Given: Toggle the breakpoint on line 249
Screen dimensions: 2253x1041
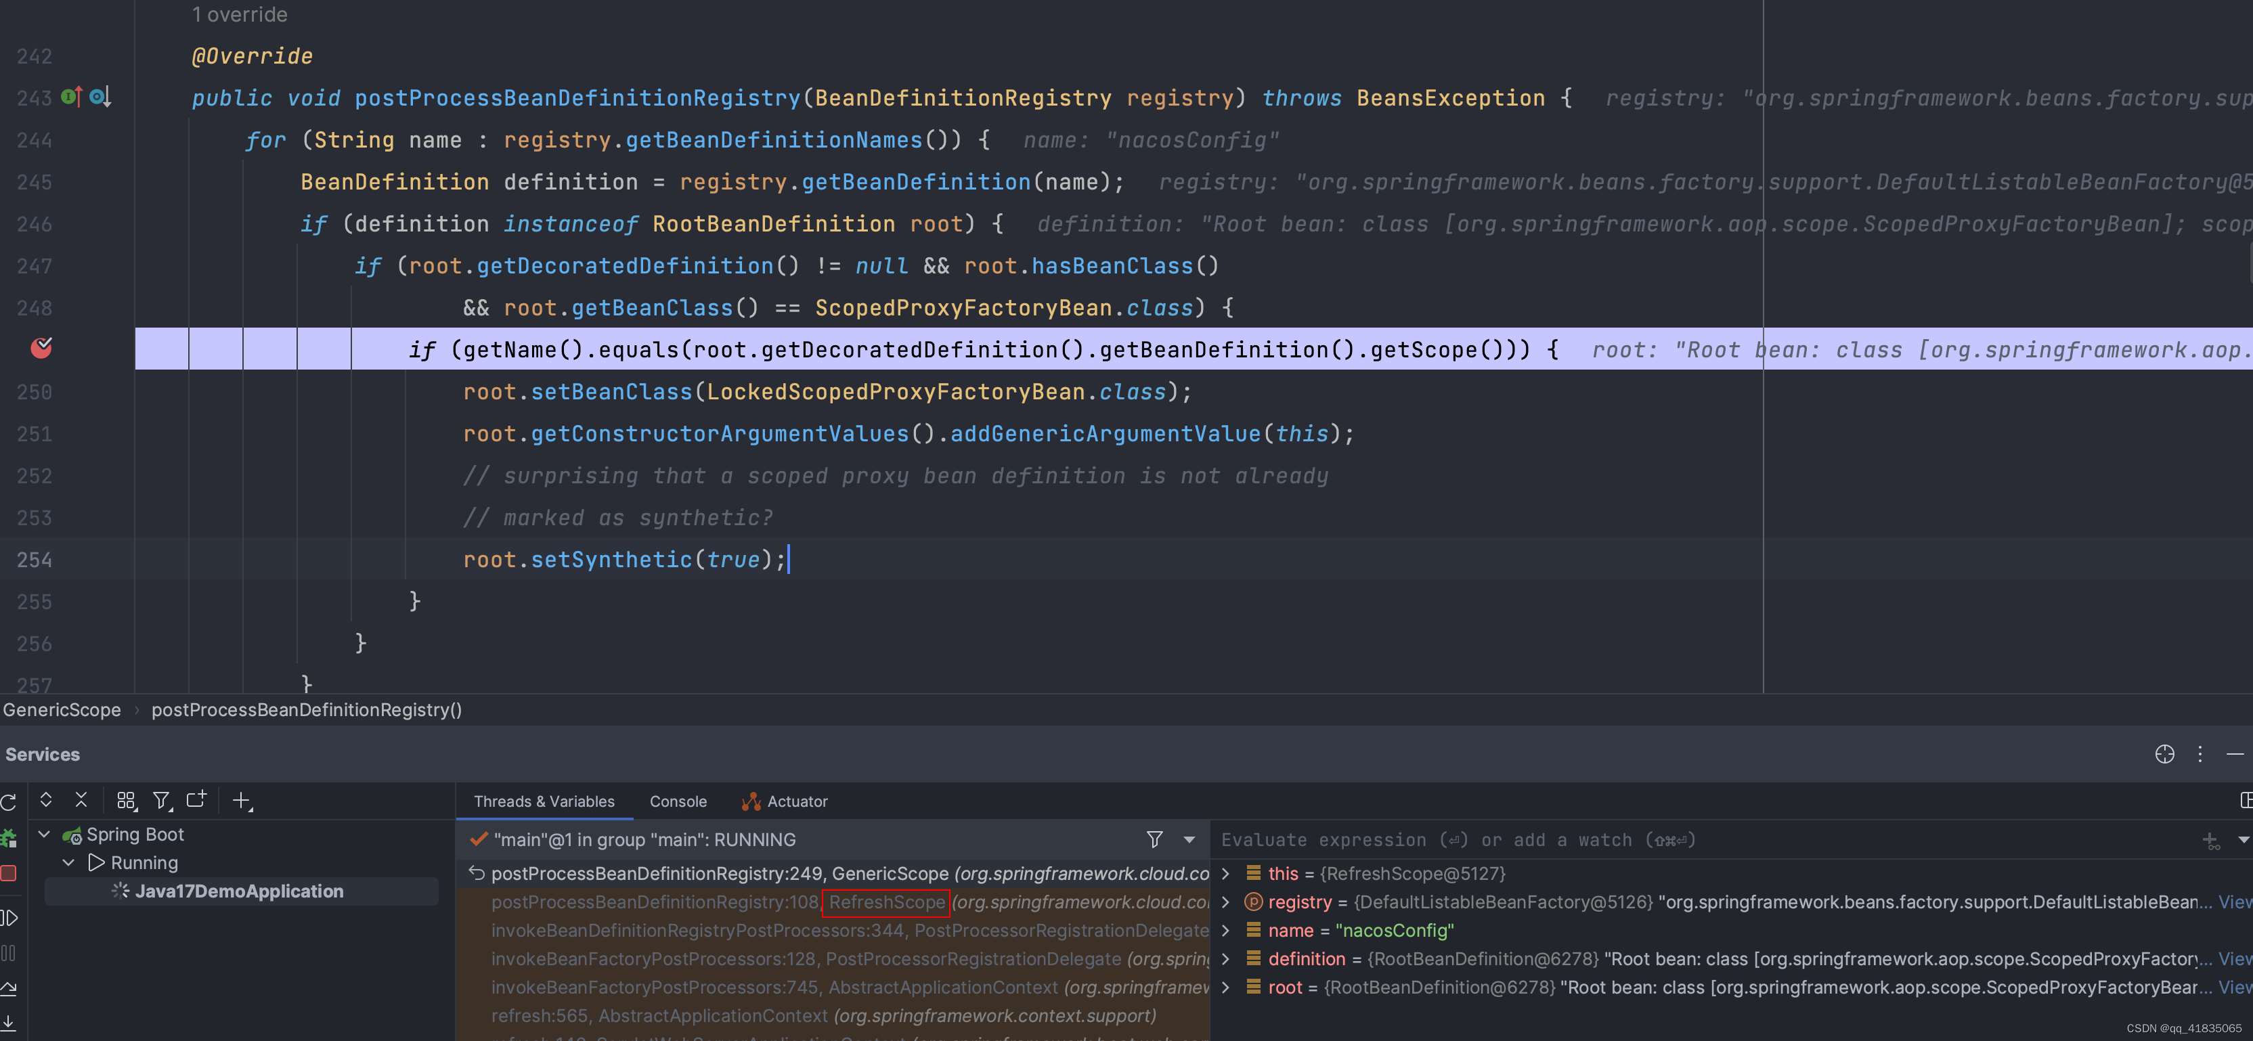Looking at the screenshot, I should 41,348.
